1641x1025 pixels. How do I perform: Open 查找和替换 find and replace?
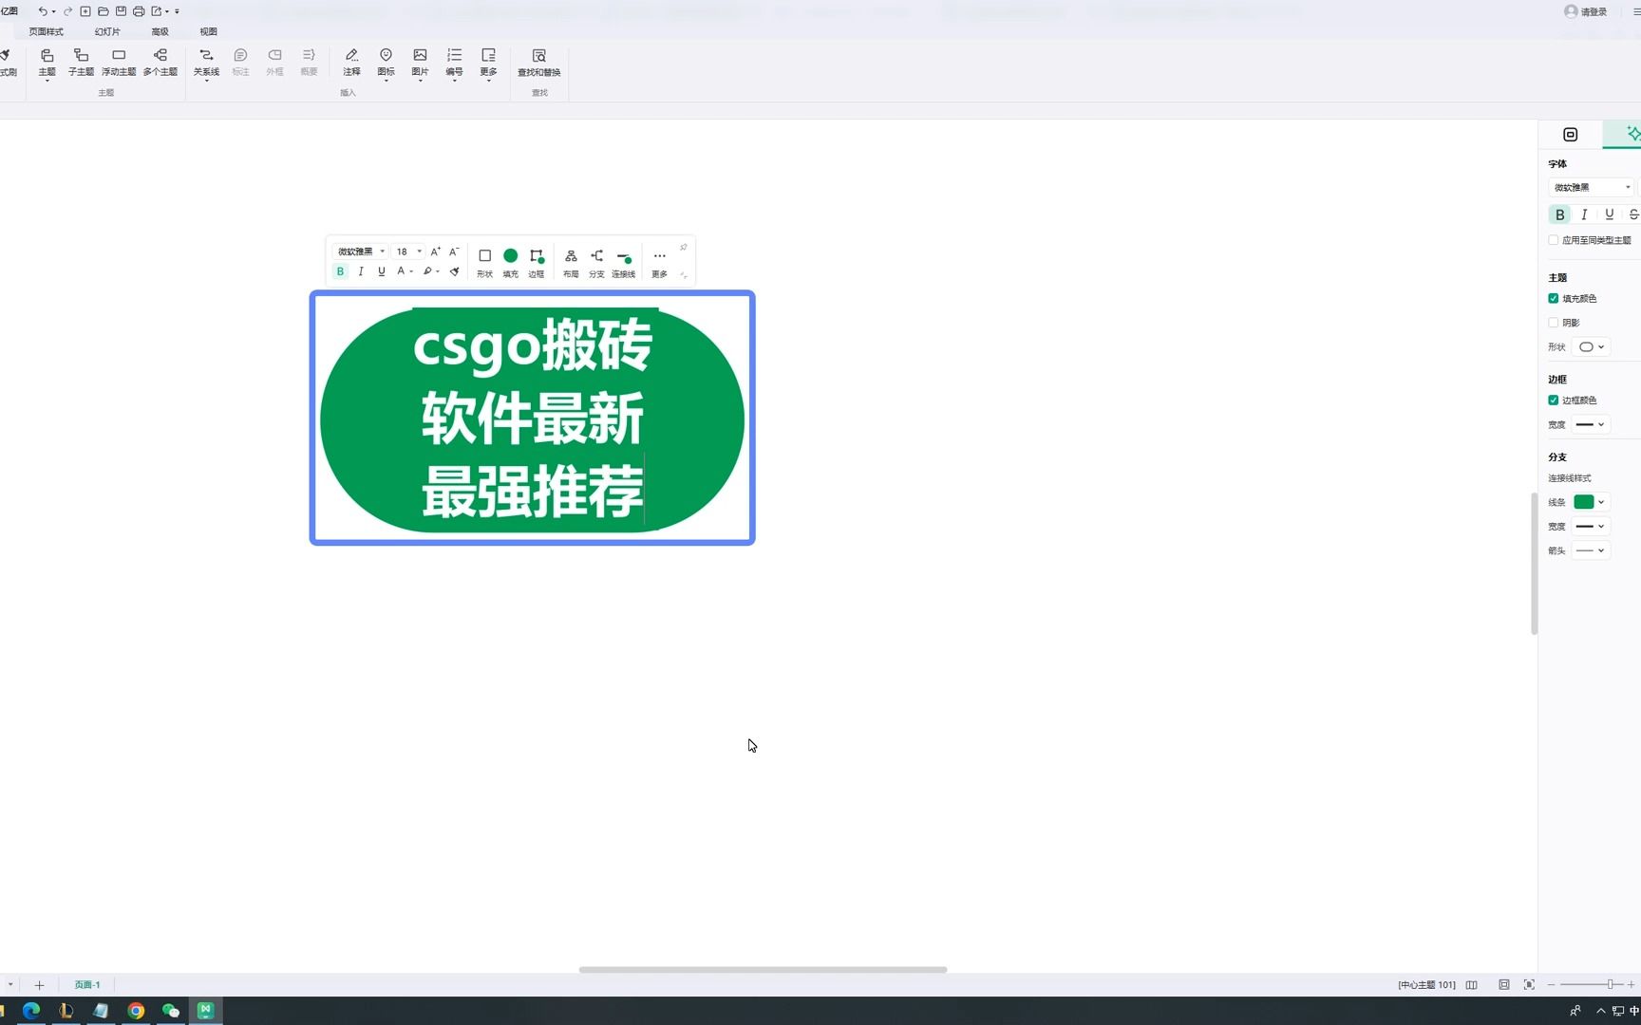[538, 63]
